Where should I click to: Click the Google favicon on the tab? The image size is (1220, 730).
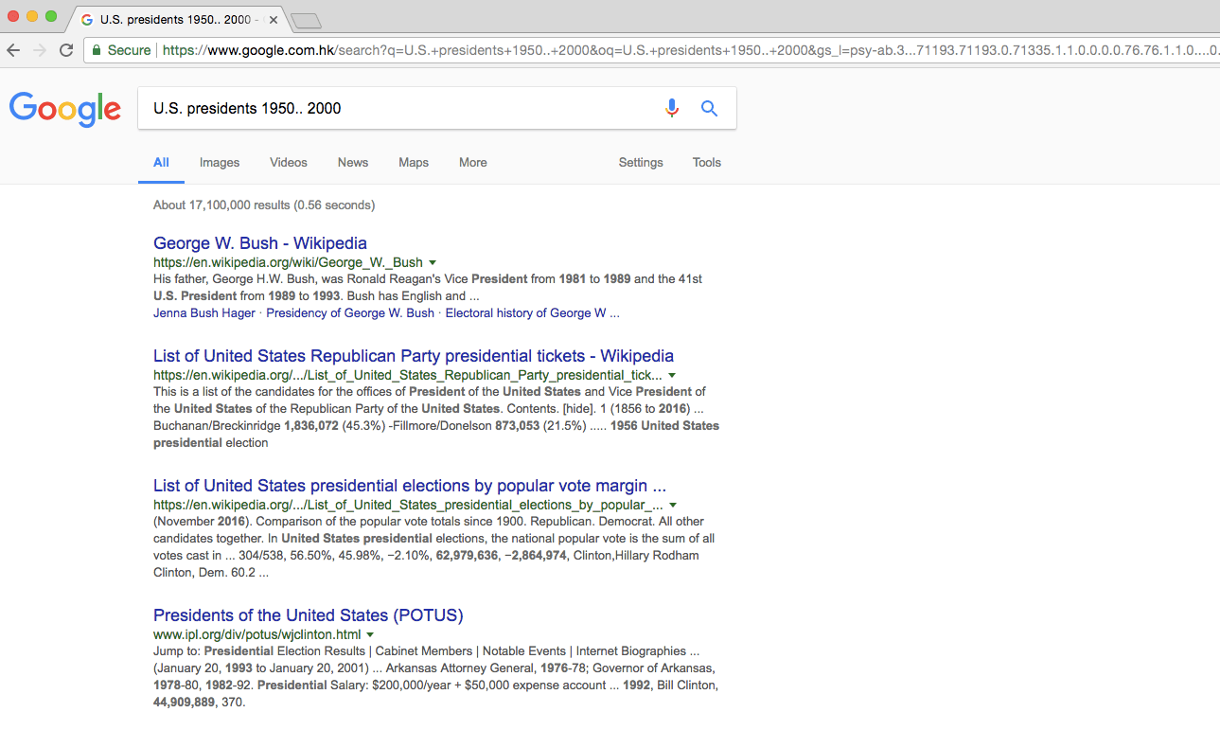pyautogui.click(x=87, y=20)
